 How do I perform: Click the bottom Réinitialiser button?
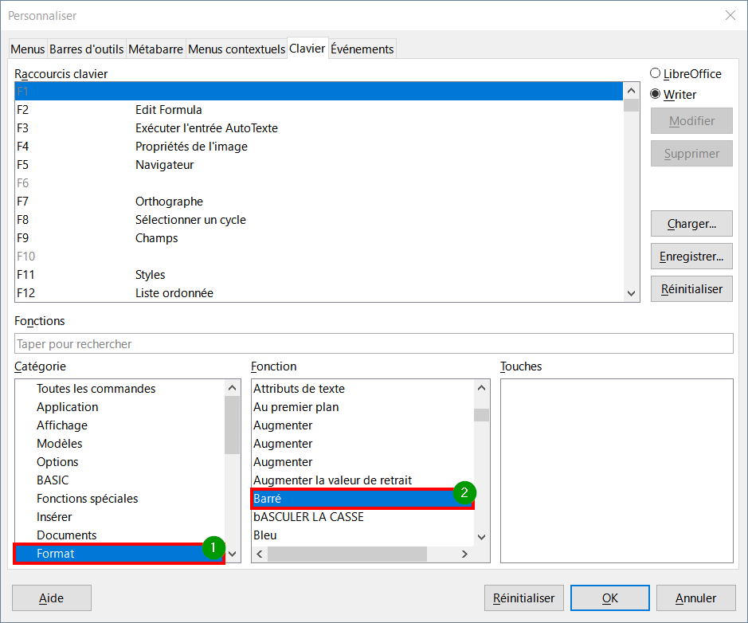coord(524,598)
